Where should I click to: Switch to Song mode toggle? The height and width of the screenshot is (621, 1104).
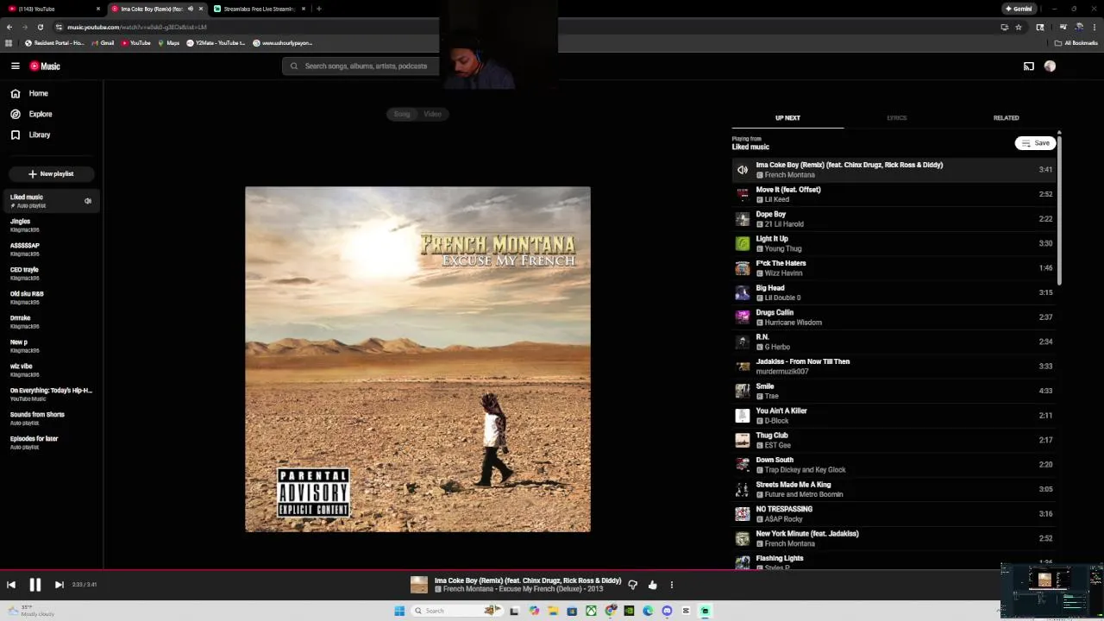pyautogui.click(x=402, y=114)
